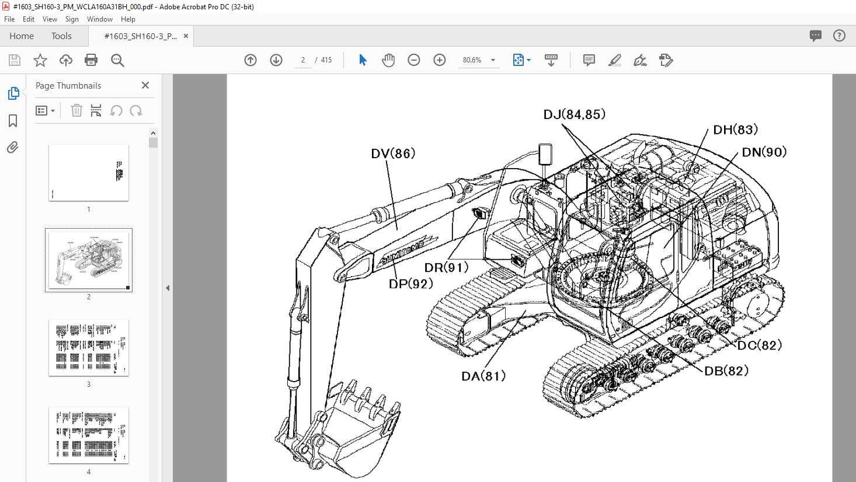This screenshot has height=482, width=856.
Task: Select page 1 thumbnail
Action: pyautogui.click(x=89, y=173)
